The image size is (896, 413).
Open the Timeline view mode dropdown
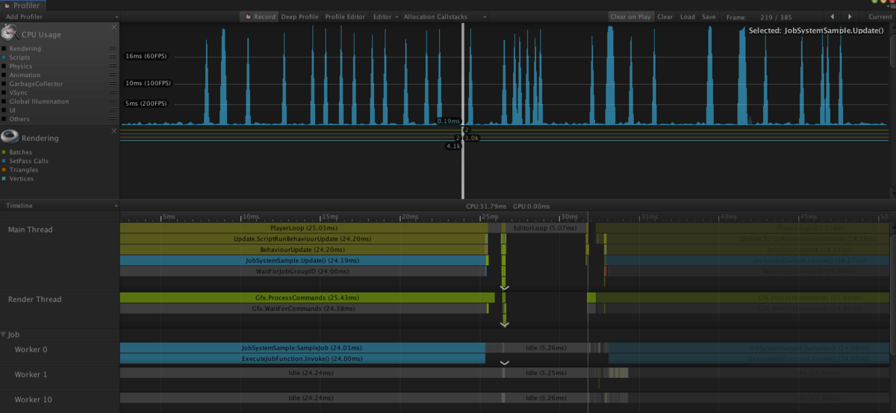(x=60, y=205)
